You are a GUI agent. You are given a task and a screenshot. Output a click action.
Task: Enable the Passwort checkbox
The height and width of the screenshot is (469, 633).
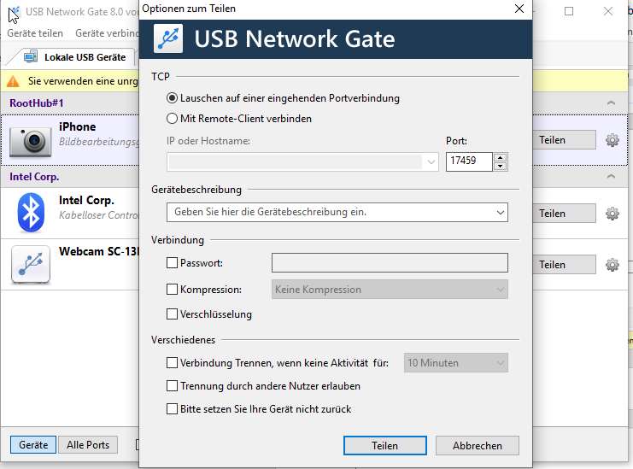[x=173, y=263]
